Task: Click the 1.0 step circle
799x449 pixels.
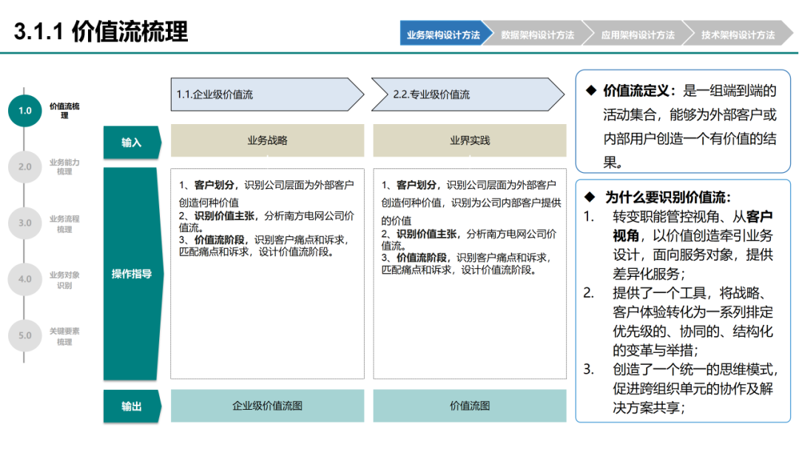Action: (25, 111)
